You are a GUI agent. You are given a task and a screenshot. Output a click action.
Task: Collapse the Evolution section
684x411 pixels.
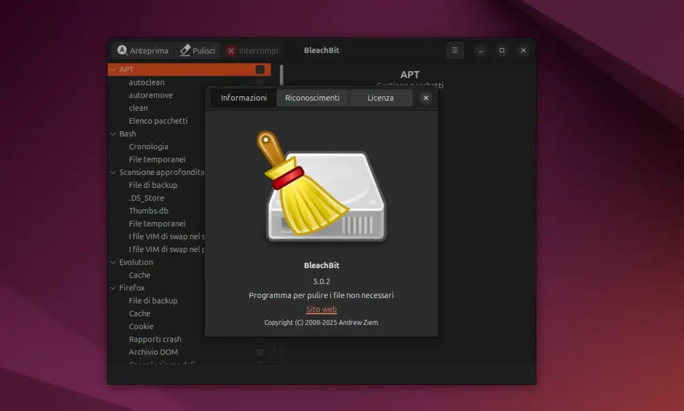[x=112, y=261]
